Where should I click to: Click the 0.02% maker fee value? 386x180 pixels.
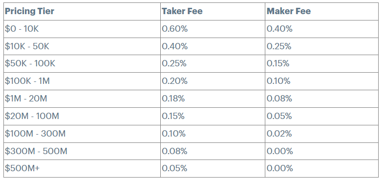[x=279, y=134]
